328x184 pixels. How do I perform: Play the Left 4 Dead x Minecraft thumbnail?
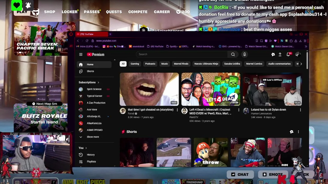tap(211, 89)
